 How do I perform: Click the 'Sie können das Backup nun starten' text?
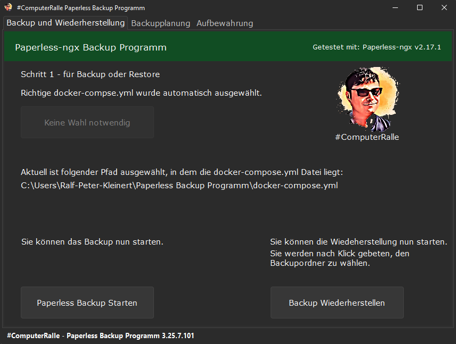92,242
